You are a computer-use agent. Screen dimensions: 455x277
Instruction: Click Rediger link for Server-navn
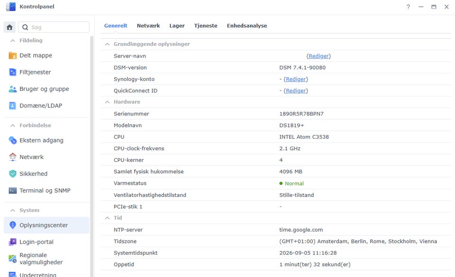pyautogui.click(x=318, y=56)
